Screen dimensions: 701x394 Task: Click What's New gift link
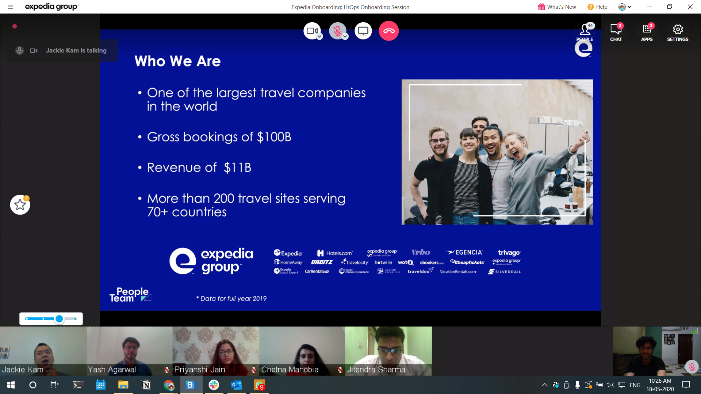pyautogui.click(x=557, y=7)
